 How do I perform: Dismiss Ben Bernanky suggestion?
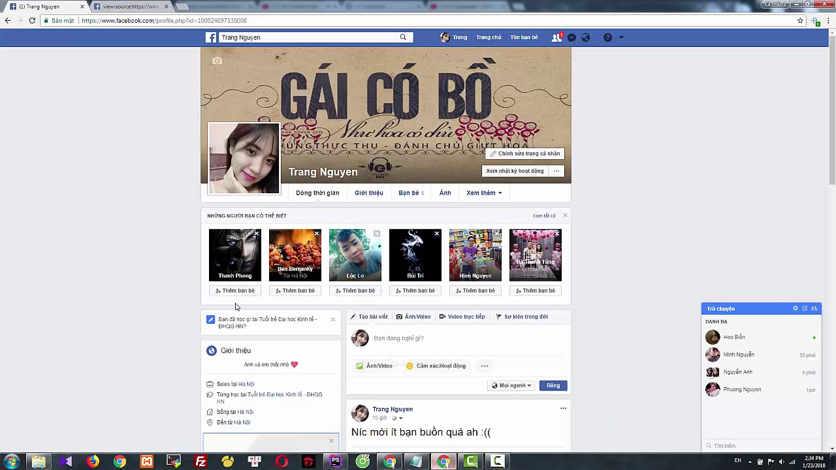tap(317, 234)
